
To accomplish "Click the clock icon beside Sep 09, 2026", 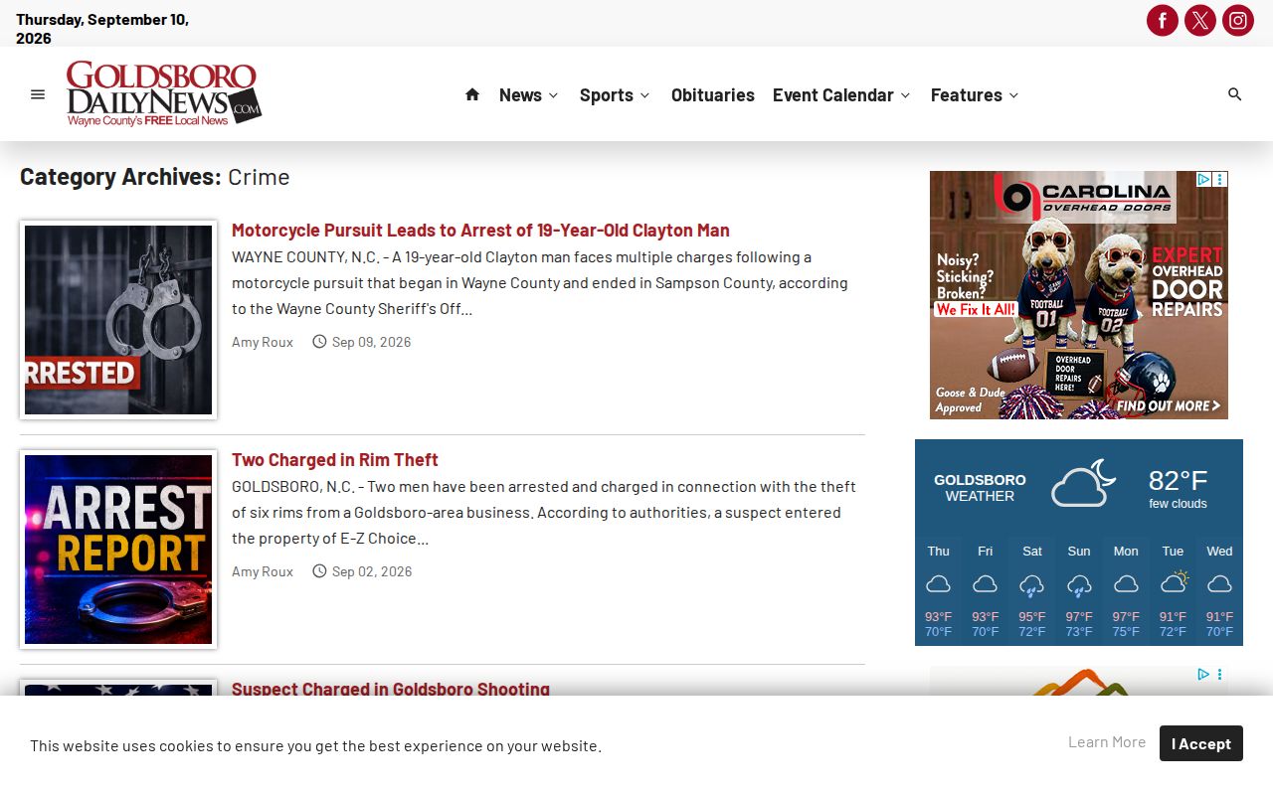I will pos(319,342).
